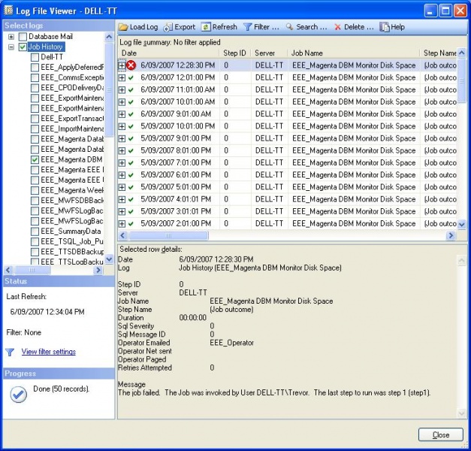Click green check icon on 5/09/2007 5:01:00 PM row
Viewport: 471px width, 451px height.
click(x=131, y=187)
